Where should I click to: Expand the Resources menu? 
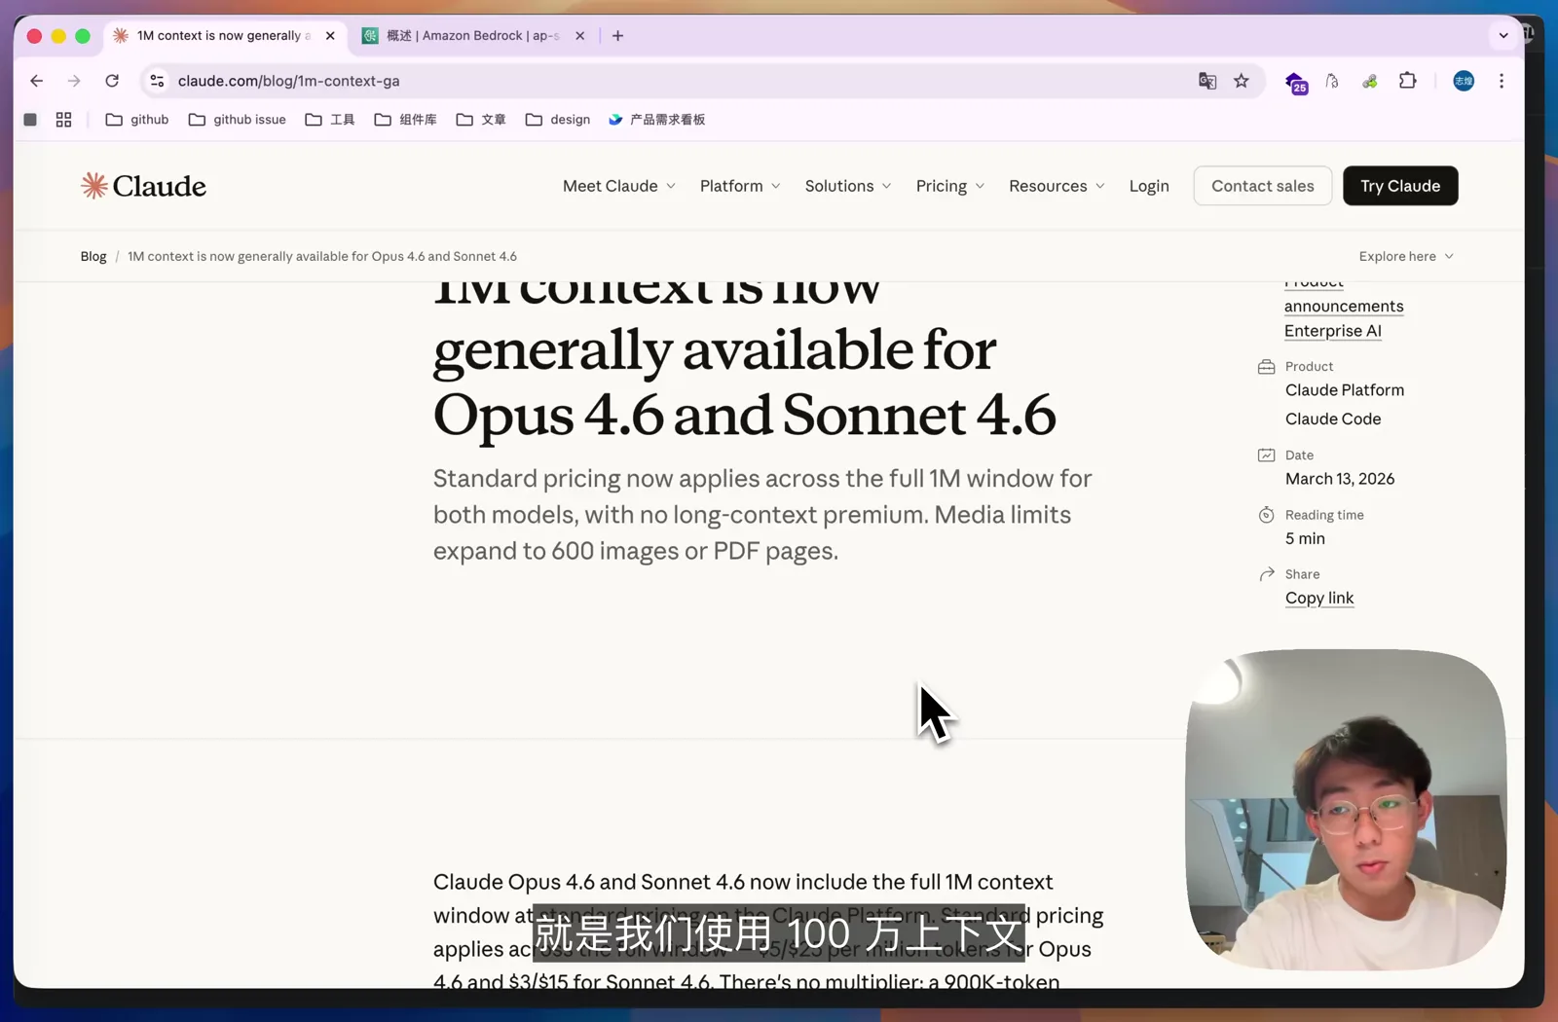pos(1057,186)
